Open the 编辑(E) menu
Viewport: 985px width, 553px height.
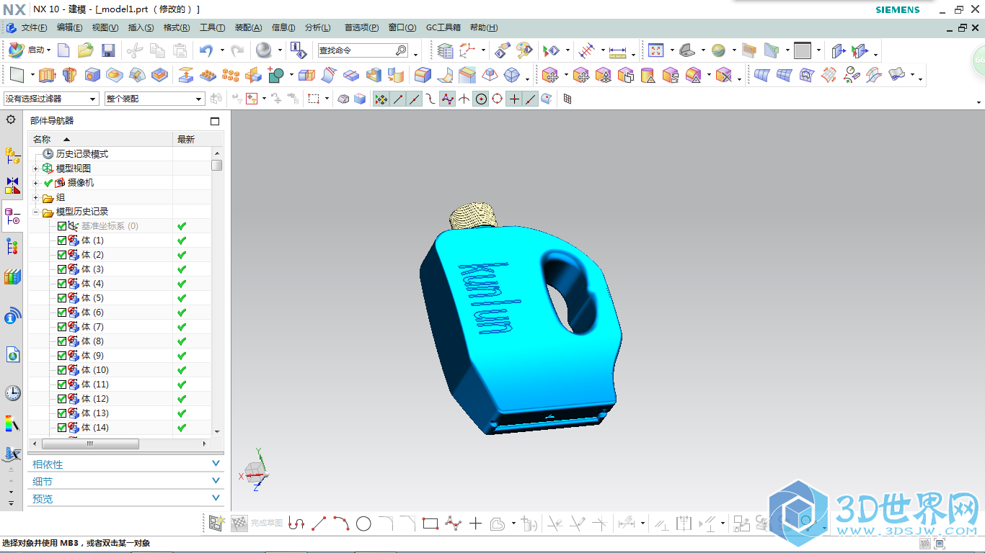click(x=69, y=27)
